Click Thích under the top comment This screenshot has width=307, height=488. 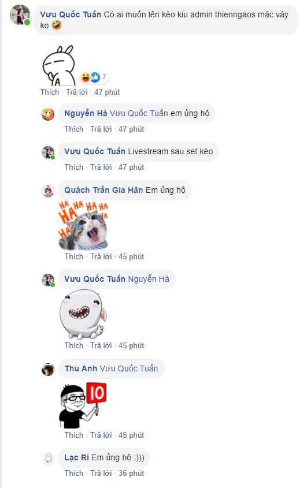[x=50, y=92]
